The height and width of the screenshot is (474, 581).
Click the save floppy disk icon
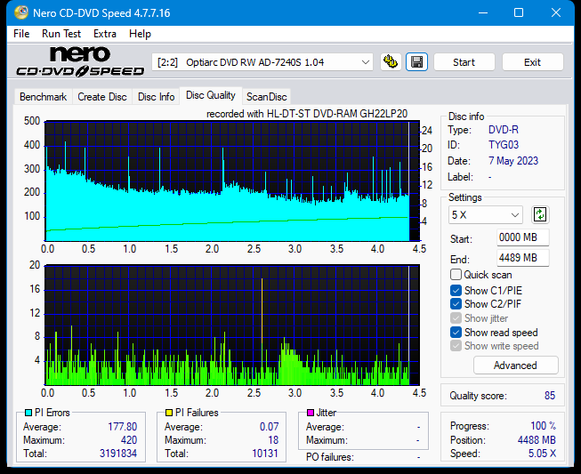coord(416,62)
